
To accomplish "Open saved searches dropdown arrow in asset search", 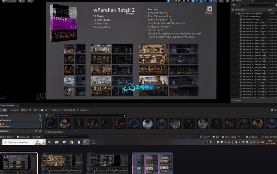I will 125,115.
